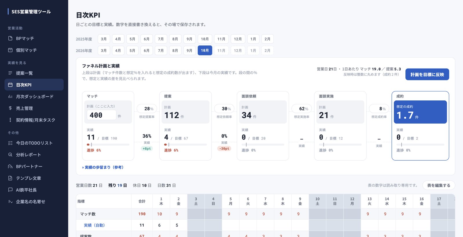Select 2025年度 2月 tab
This screenshot has height=237, width=463.
click(x=267, y=39)
